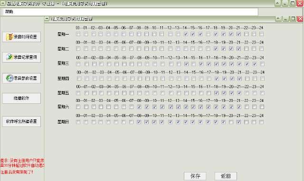Image resolution: width=304 pixels, height=181 pixels.
Task: Open the main window system menu icon
Action: 3,3
